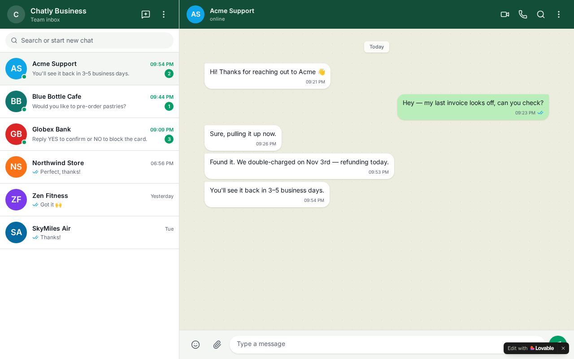574x359 pixels.
Task: Start a voice call with Acme Support
Action: pos(523,14)
